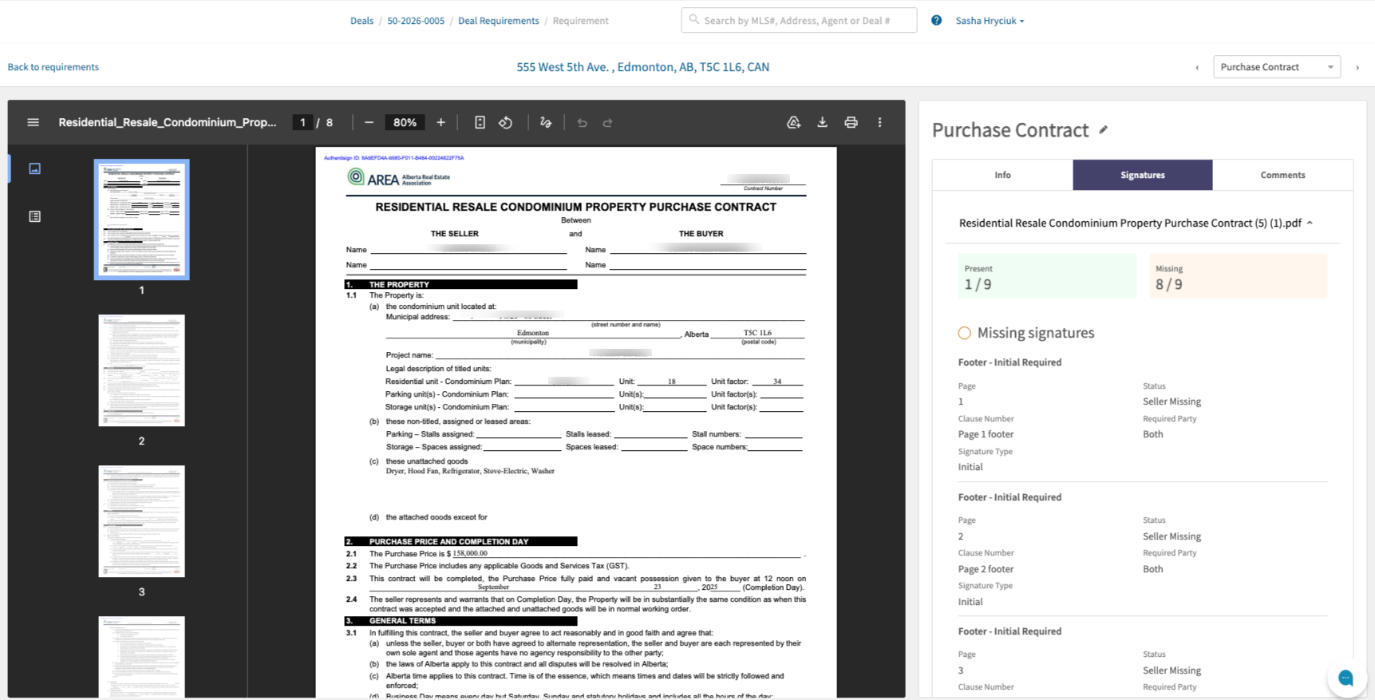The height and width of the screenshot is (700, 1375).
Task: Print the purchase contract PDF
Action: click(851, 122)
